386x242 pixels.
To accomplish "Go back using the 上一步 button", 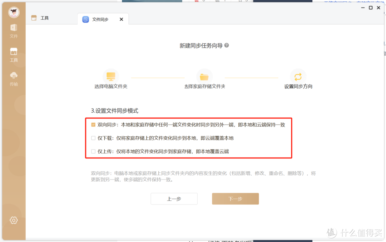I will click(x=174, y=198).
